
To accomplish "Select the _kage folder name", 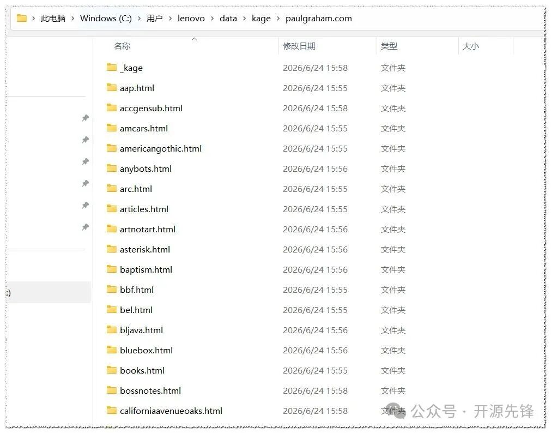I will tap(131, 68).
